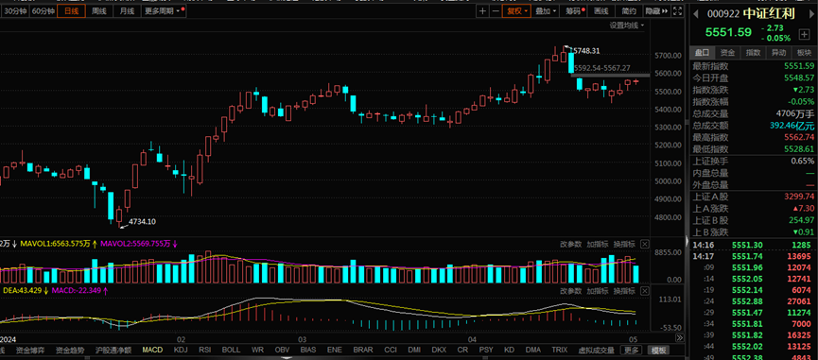Open the 复权 adjustment dropdown
This screenshot has height=360, width=818.
pos(516,11)
